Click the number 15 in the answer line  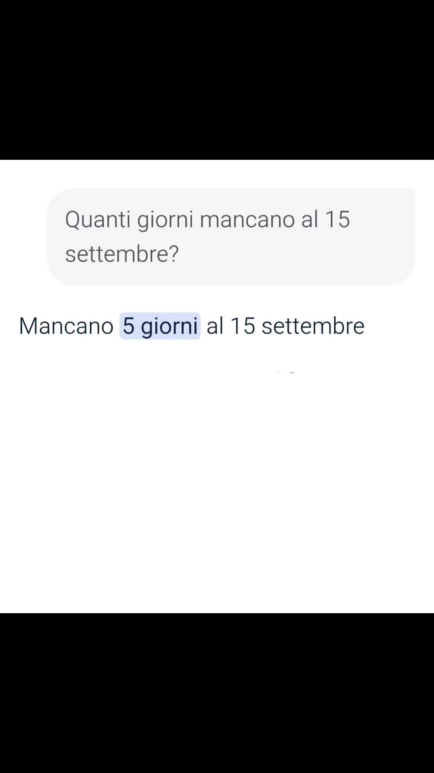243,325
